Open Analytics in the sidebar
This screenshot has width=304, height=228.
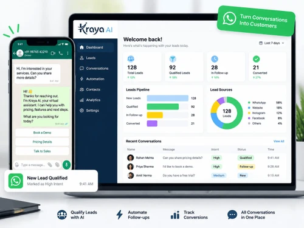(90, 100)
